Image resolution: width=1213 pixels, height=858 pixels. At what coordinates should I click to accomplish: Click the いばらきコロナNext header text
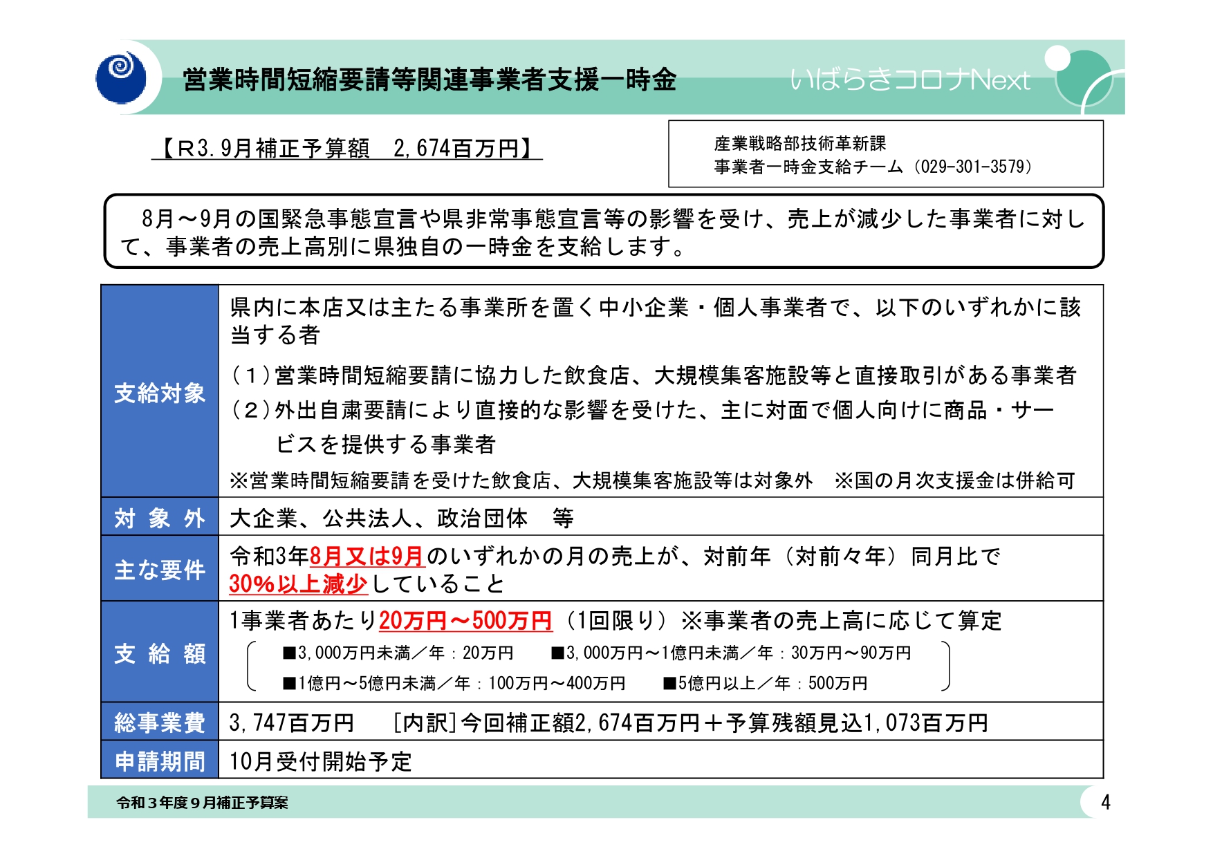tap(910, 80)
